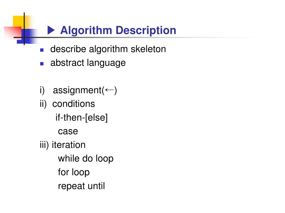Click the square bullet beside 'abstract language'
Viewport: 285px width, 213px height.
(42, 64)
